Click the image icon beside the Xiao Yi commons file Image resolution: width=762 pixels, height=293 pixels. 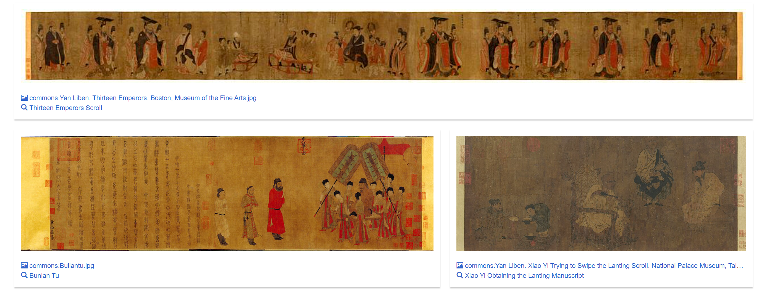[460, 265]
